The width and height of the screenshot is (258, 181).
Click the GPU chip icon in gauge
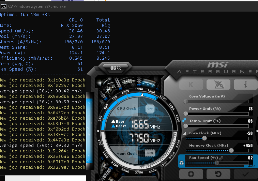click(150, 108)
